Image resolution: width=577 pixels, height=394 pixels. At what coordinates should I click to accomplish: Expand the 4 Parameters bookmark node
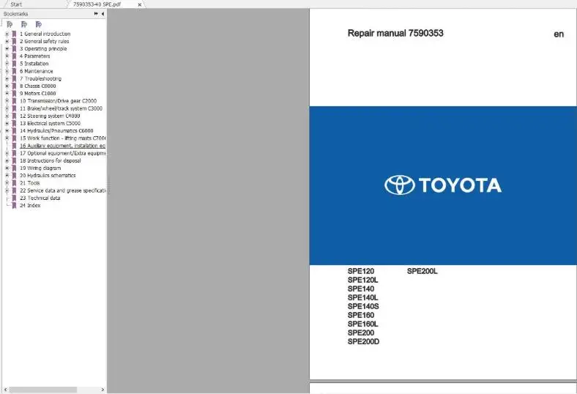pos(7,56)
